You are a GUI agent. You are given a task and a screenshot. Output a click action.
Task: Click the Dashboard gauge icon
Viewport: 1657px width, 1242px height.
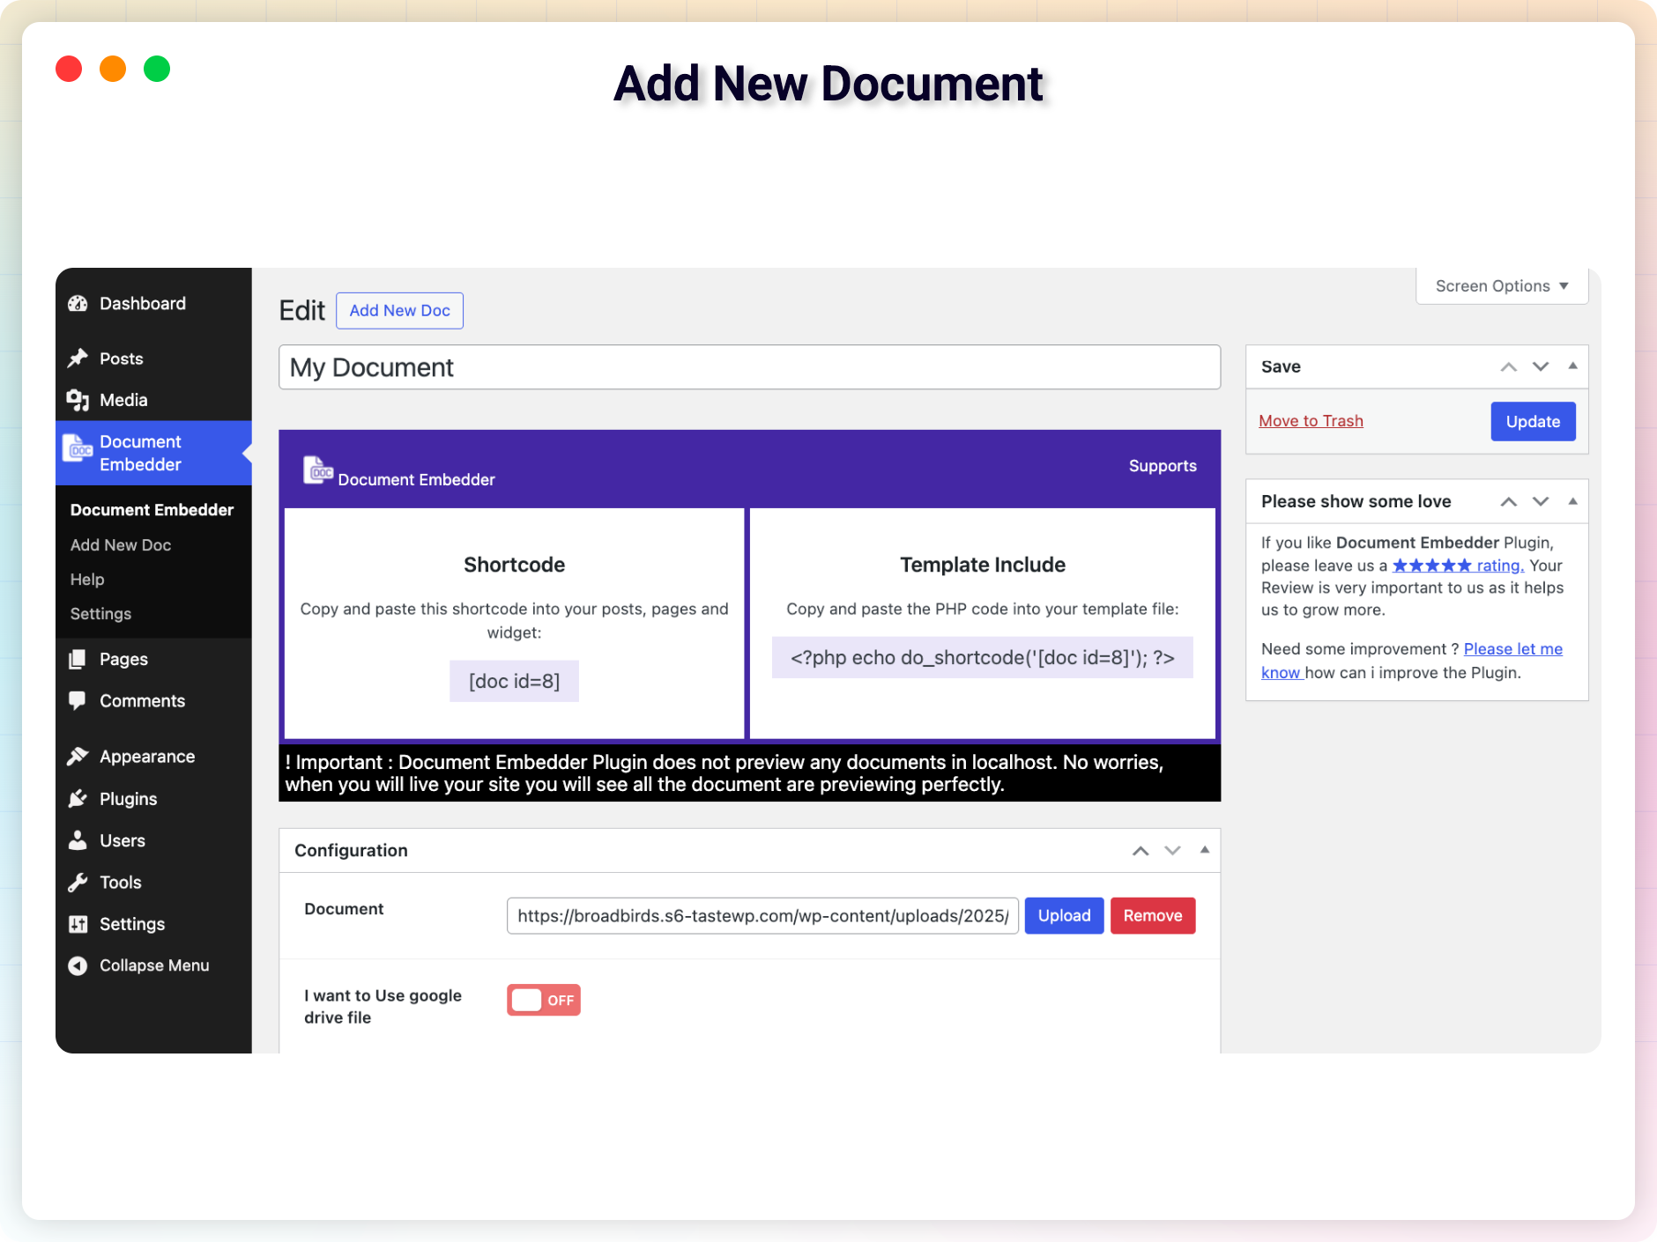tap(78, 304)
